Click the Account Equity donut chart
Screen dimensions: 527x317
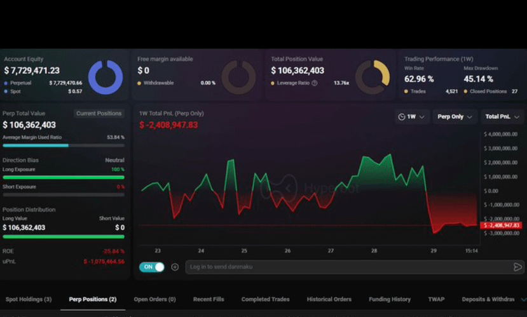click(x=106, y=77)
